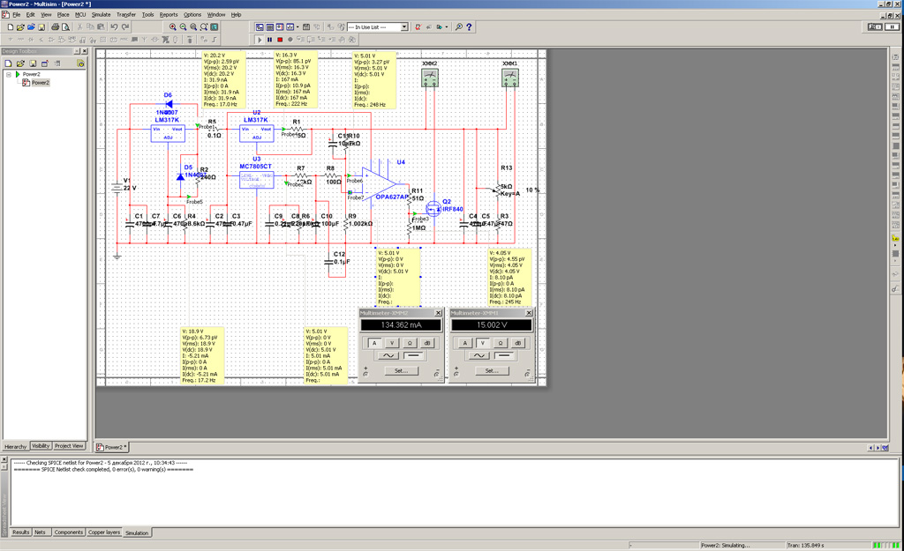Open the Reports menu

coord(169,14)
